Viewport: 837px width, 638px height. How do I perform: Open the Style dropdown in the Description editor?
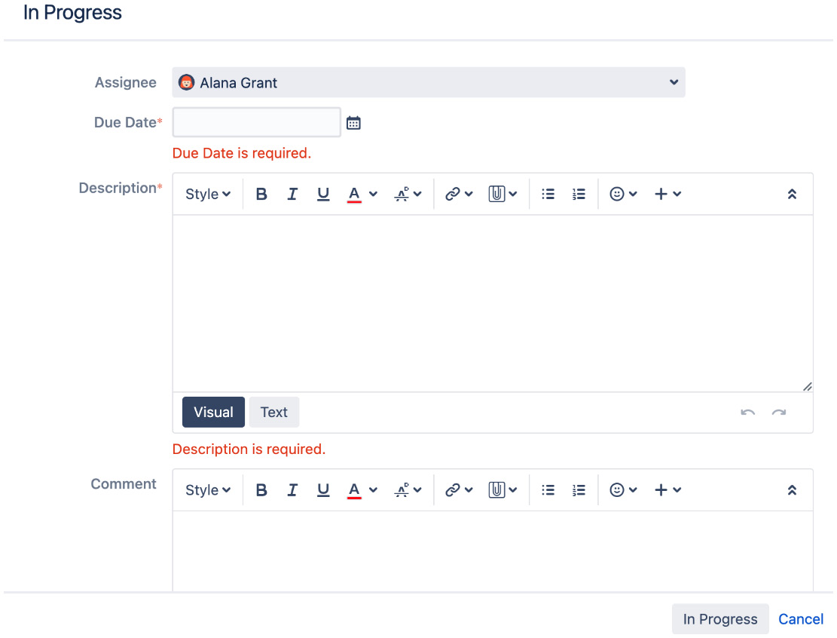click(x=207, y=194)
